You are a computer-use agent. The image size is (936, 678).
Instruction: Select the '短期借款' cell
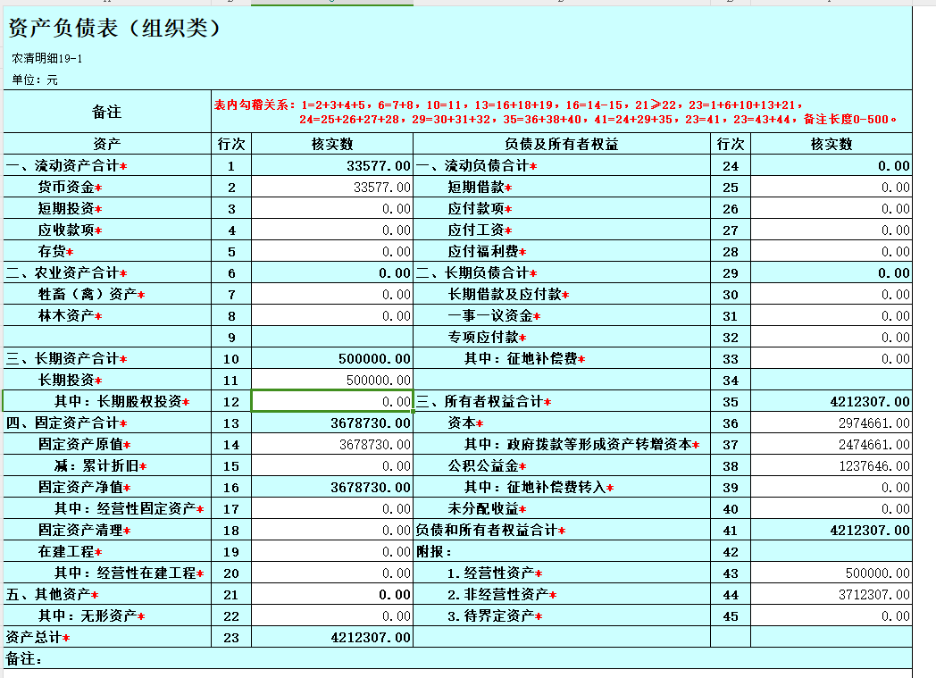tap(562, 187)
